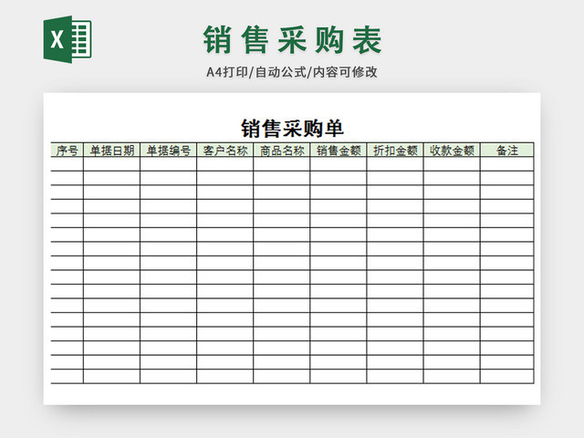Viewport: 584px width, 438px height.
Task: Select the 折扣金额 column header
Action: [395, 150]
